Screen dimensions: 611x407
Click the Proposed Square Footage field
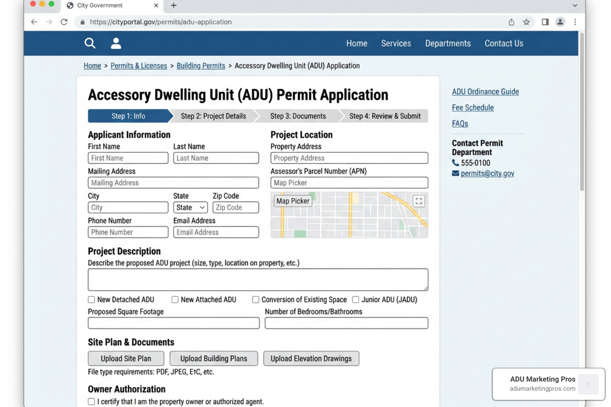[173, 323]
